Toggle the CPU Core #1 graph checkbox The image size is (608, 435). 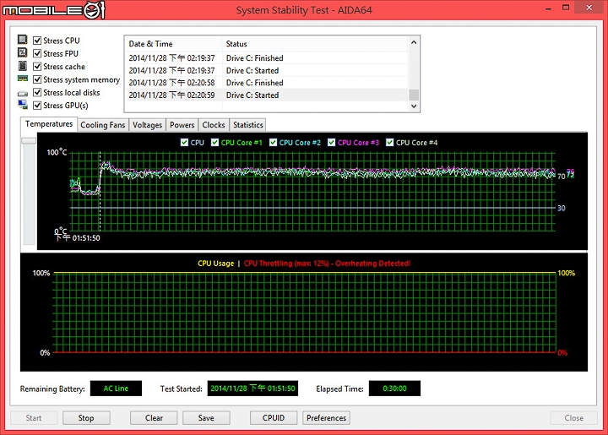pyautogui.click(x=214, y=143)
